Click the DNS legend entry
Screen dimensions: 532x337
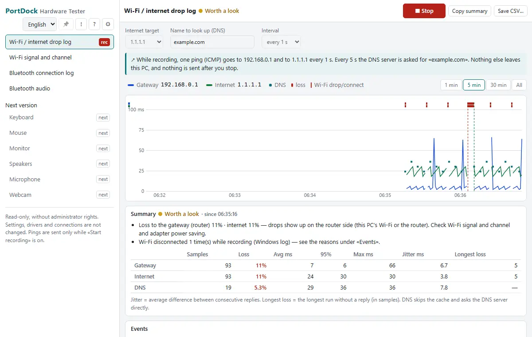[x=278, y=85]
